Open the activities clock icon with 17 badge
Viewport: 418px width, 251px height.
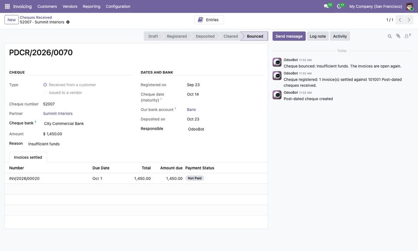(x=340, y=6)
